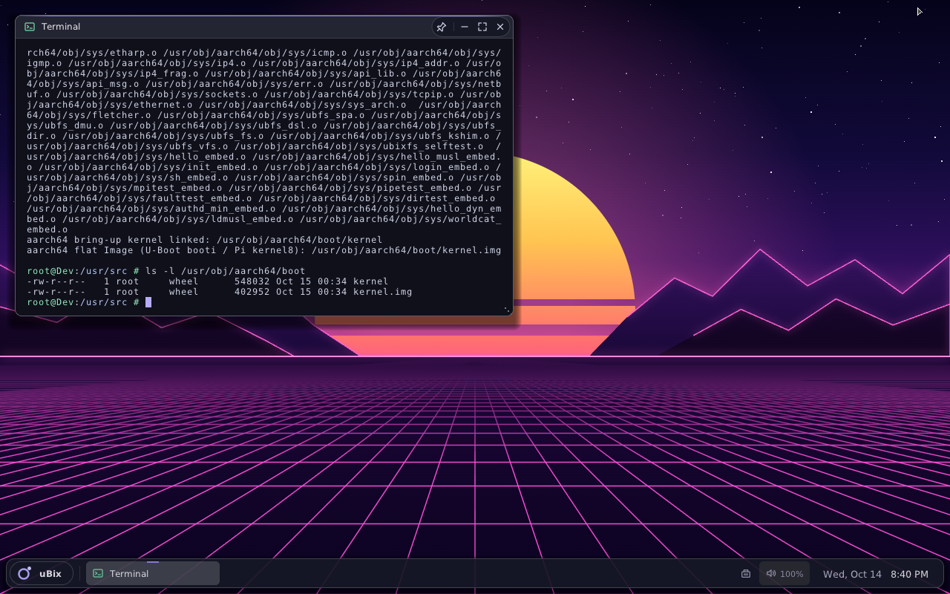Click the 'Terminal' title bar label

click(x=61, y=27)
